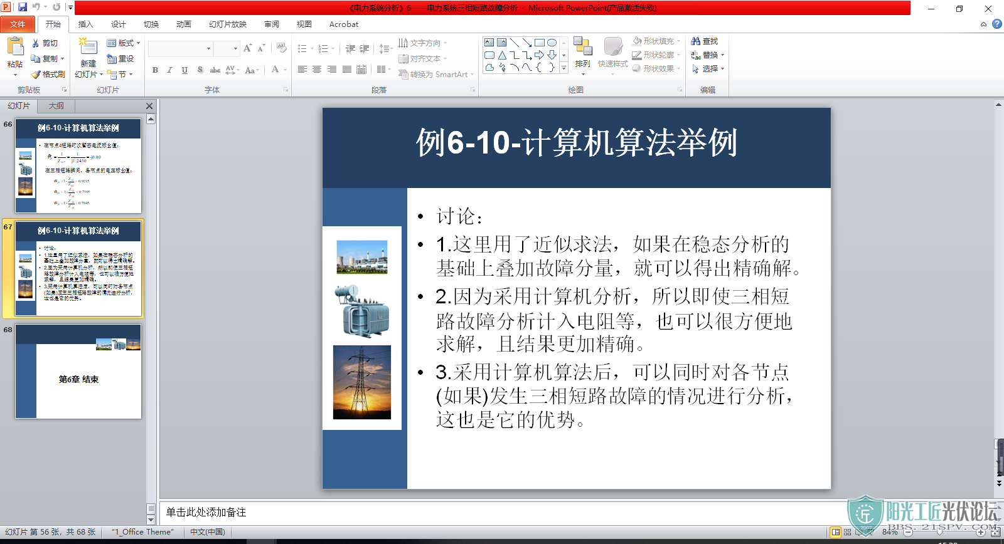Image resolution: width=1004 pixels, height=544 pixels.
Task: Click the fit slide to window icon
Action: [x=995, y=532]
